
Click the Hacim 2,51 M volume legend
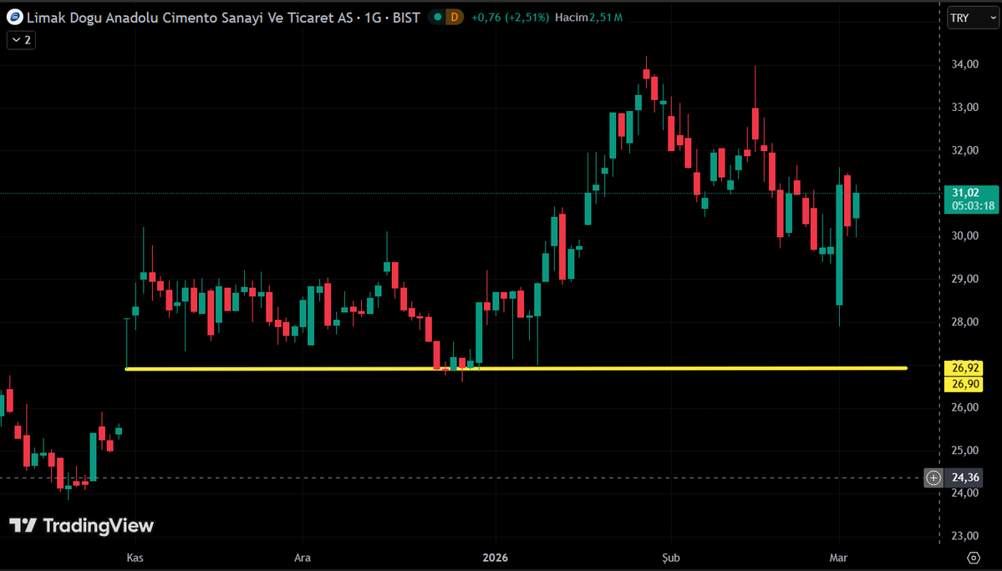tap(588, 18)
